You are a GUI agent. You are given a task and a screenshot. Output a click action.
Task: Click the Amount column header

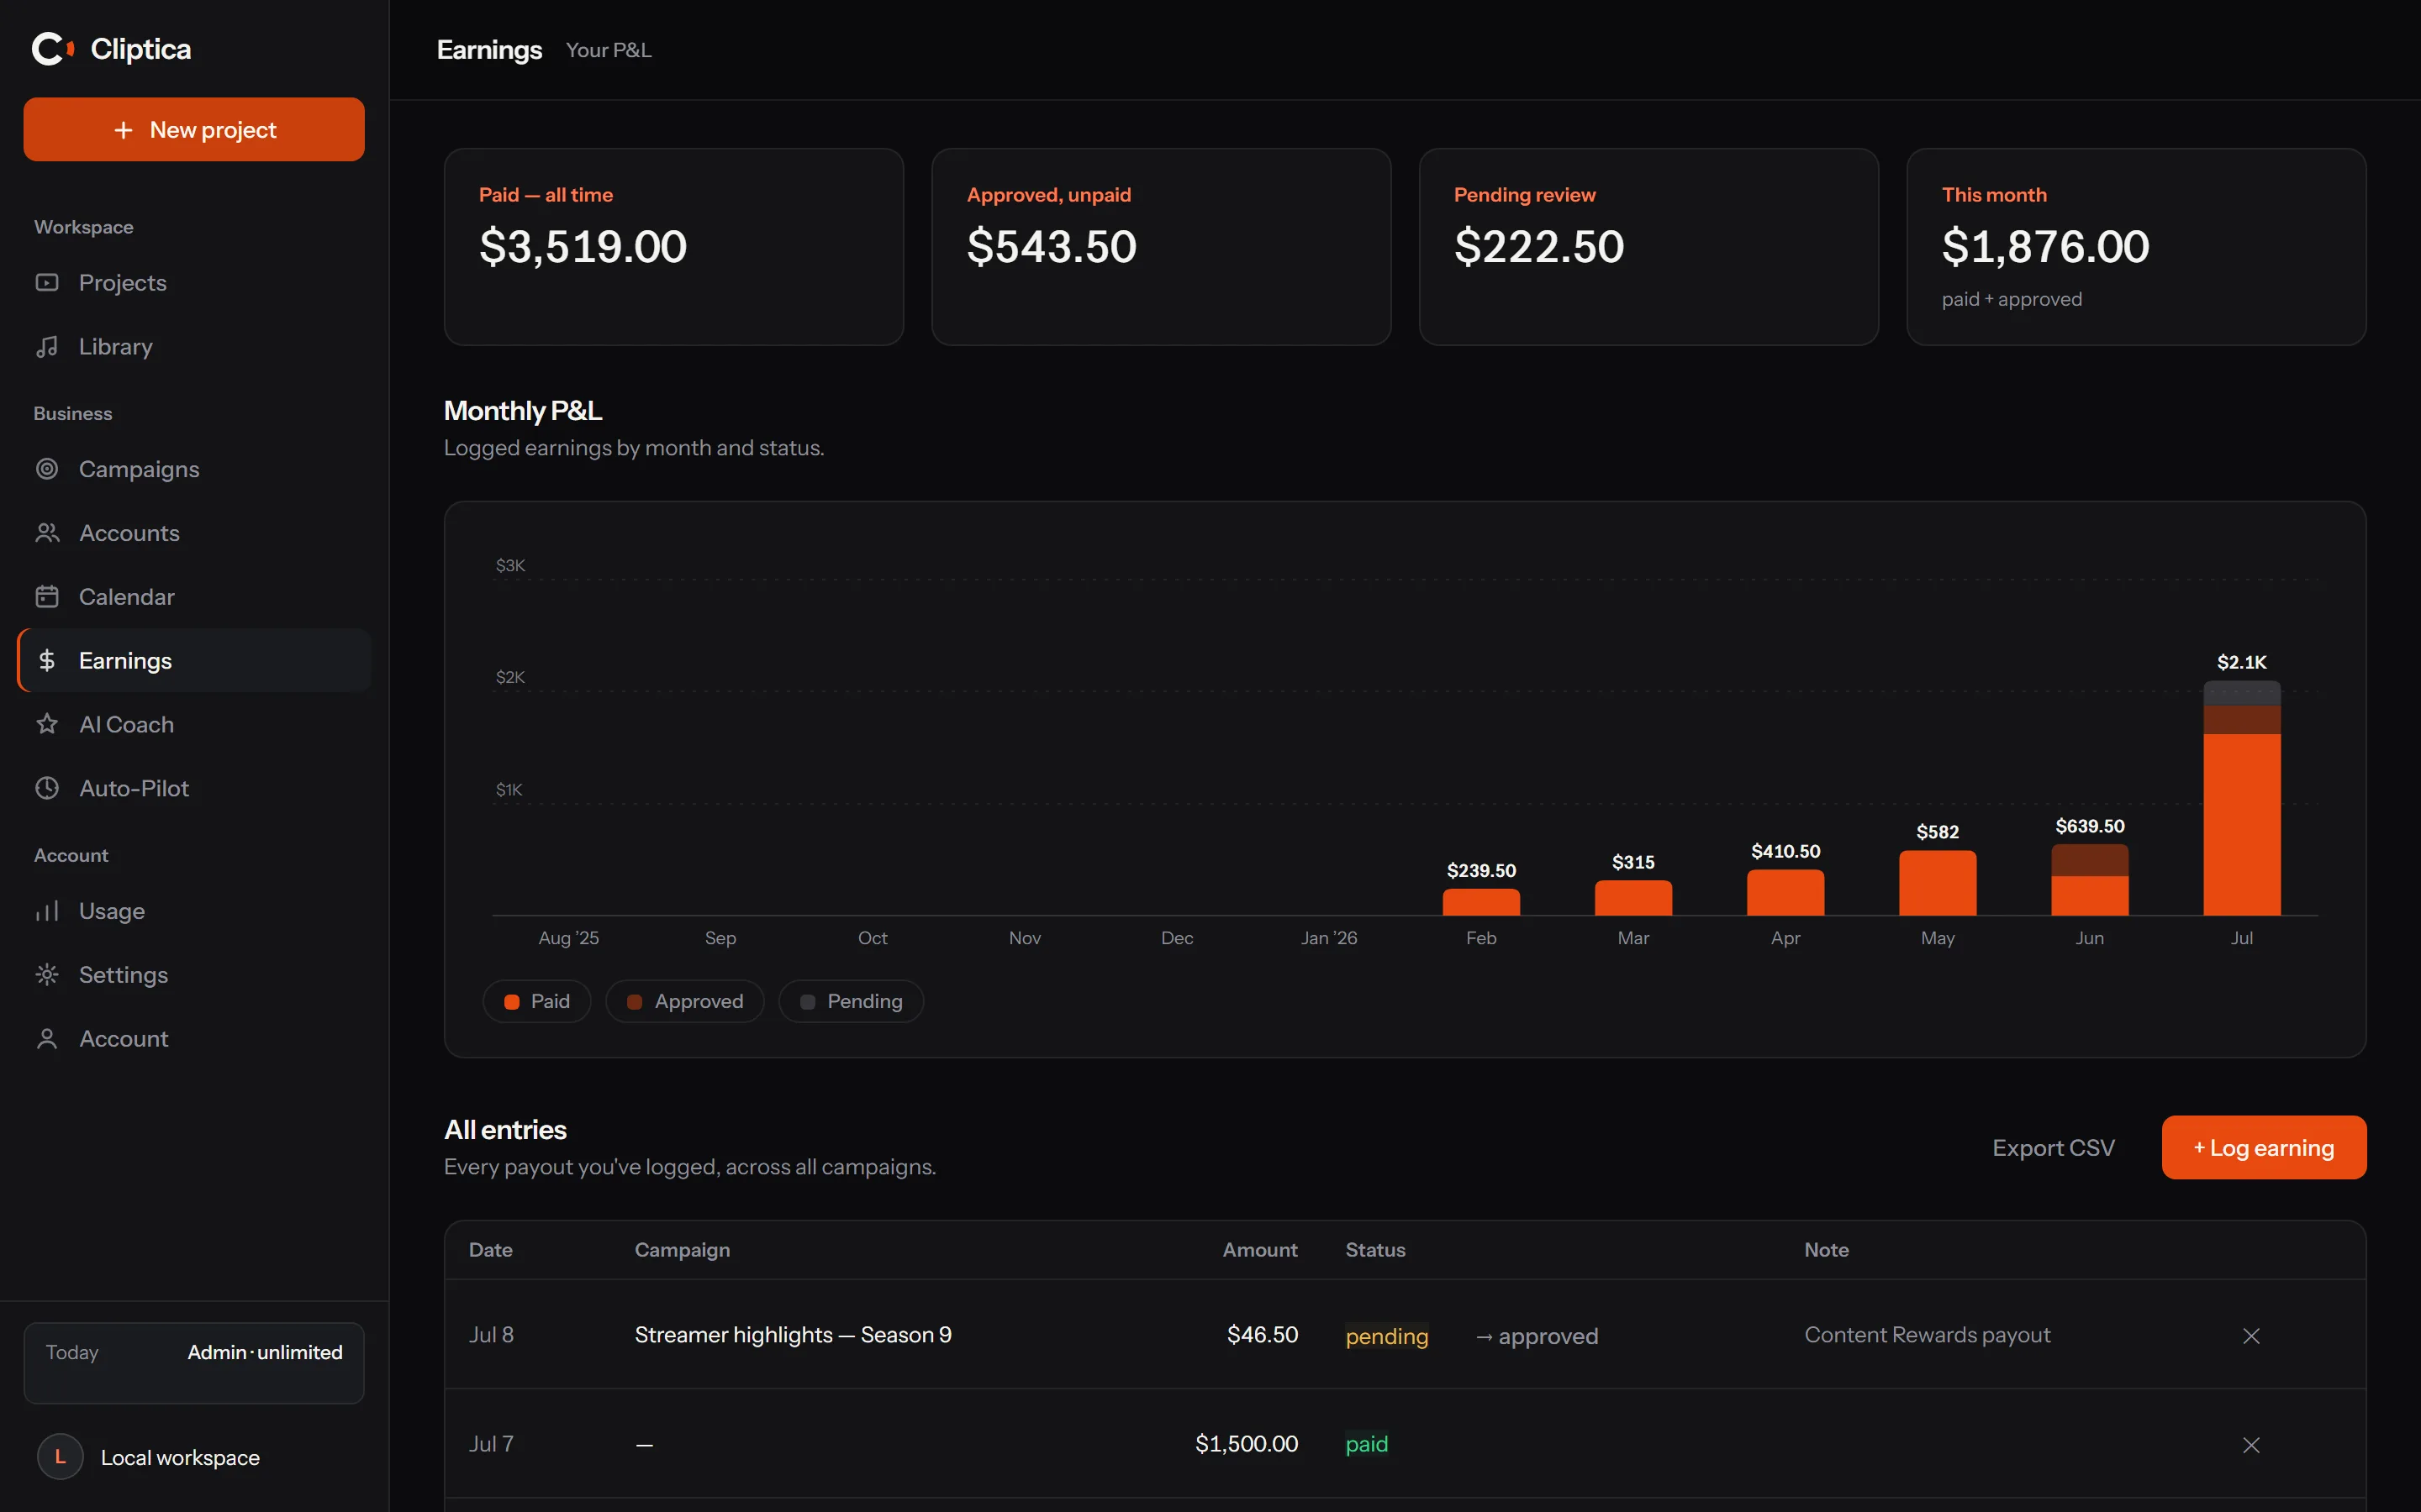[x=1259, y=1250]
